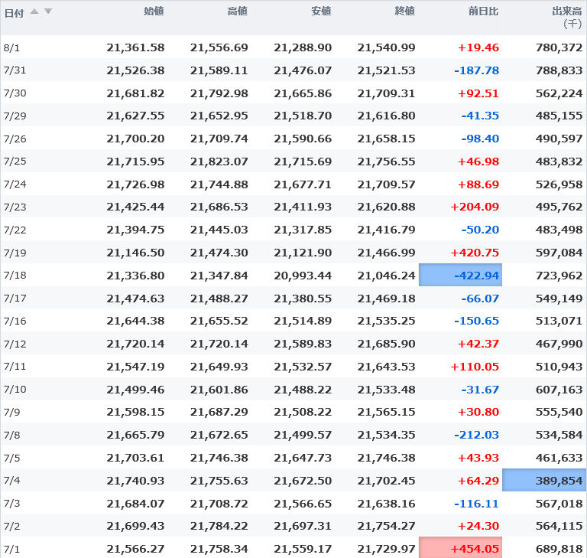587x558 pixels.
Task: Click the 前日比 column header
Action: pos(483,11)
